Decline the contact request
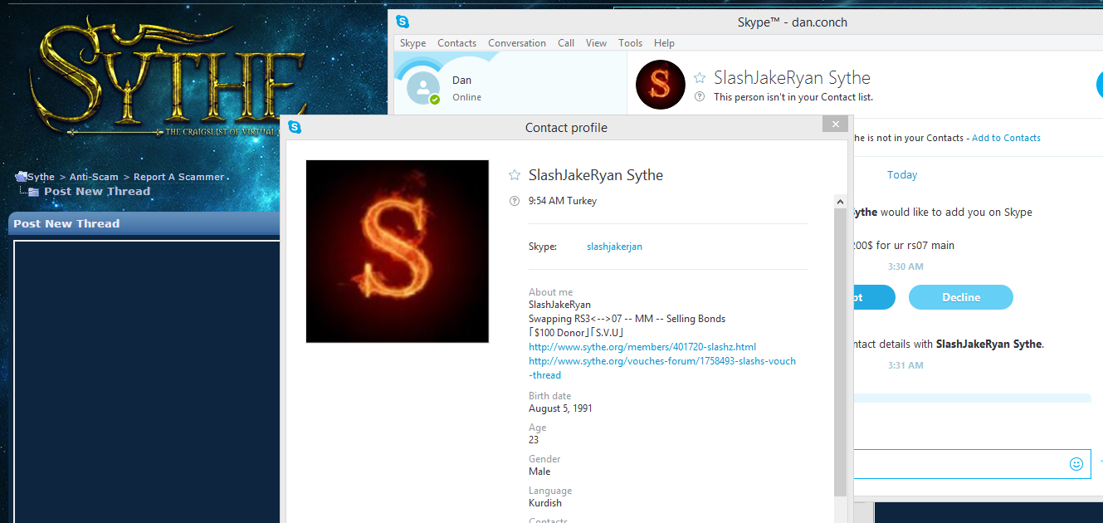The width and height of the screenshot is (1103, 523). (x=961, y=297)
